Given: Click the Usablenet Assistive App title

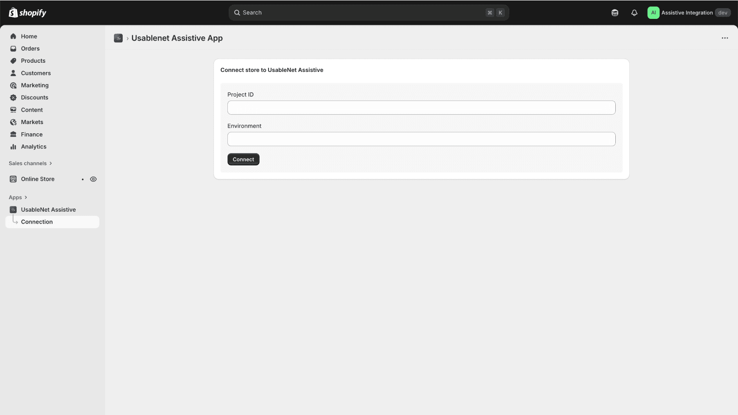Looking at the screenshot, I should pyautogui.click(x=177, y=38).
